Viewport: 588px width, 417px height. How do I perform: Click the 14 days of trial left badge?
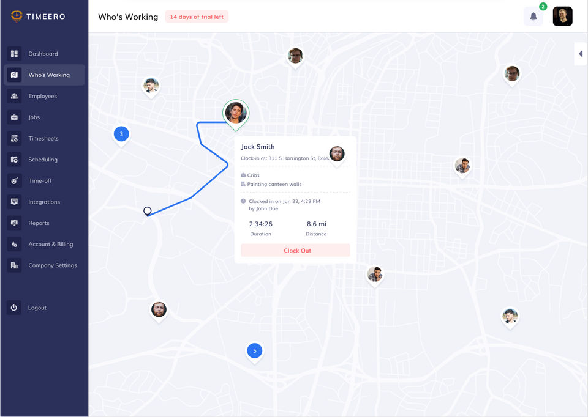[197, 17]
